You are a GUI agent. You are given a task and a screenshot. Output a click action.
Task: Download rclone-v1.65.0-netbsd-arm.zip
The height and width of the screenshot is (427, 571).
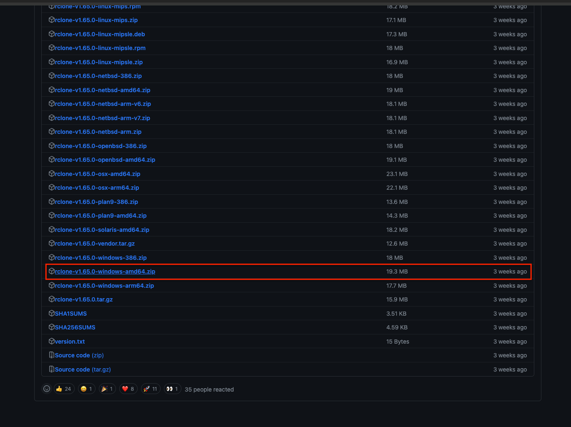[x=98, y=132]
